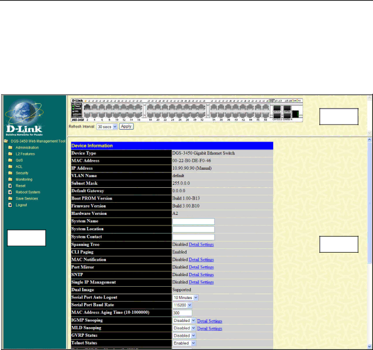Select Reboot System in the sidebar

28,192
